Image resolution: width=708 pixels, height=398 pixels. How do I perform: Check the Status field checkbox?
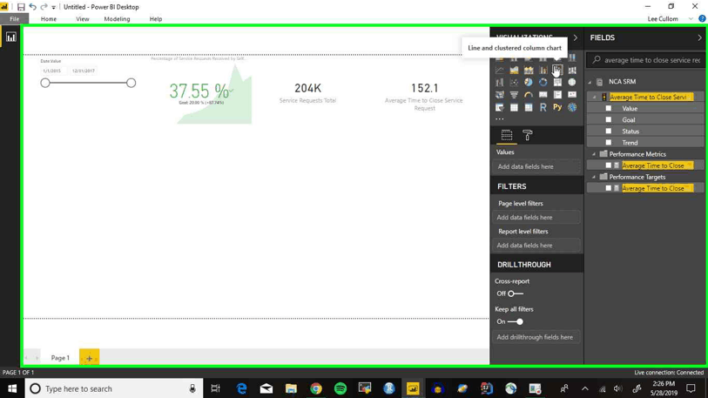[x=608, y=131]
